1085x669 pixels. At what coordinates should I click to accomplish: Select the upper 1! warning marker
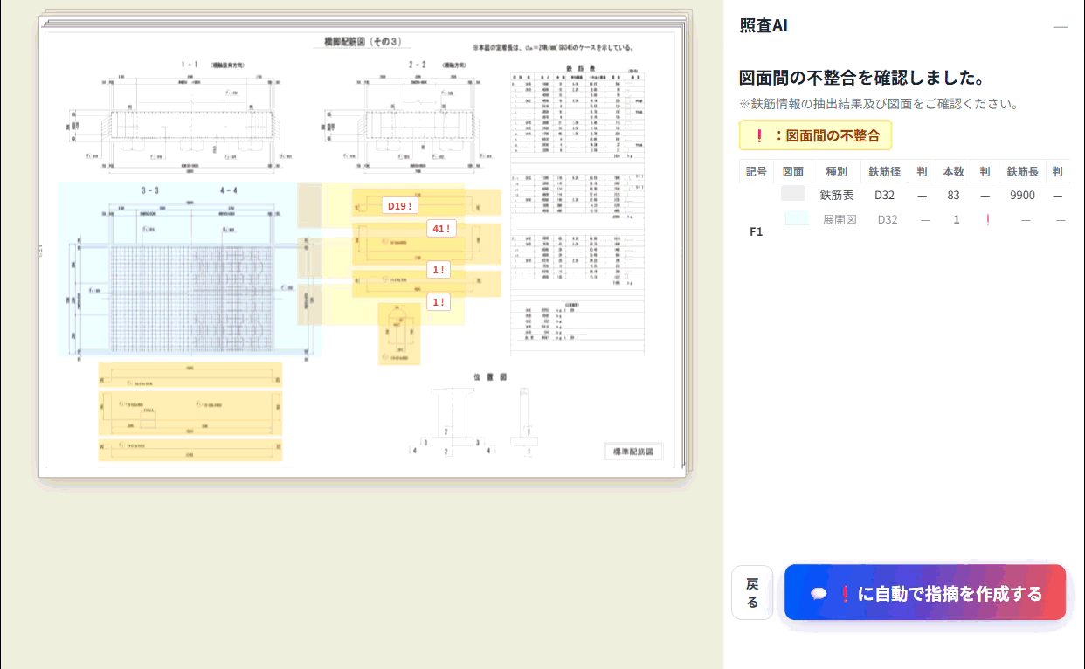tap(439, 270)
